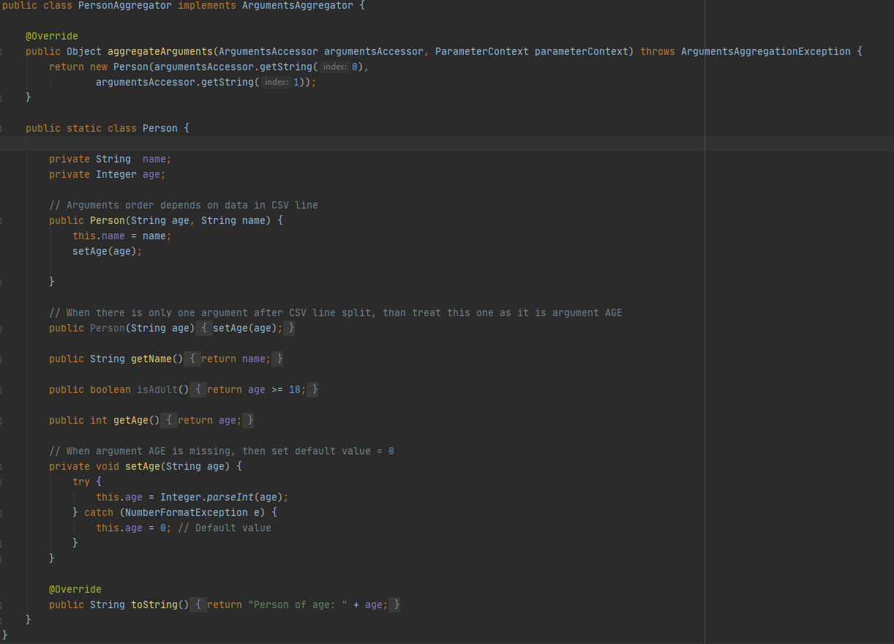Expand the folded isAdult method body
This screenshot has height=644, width=894.
[x=199, y=389]
